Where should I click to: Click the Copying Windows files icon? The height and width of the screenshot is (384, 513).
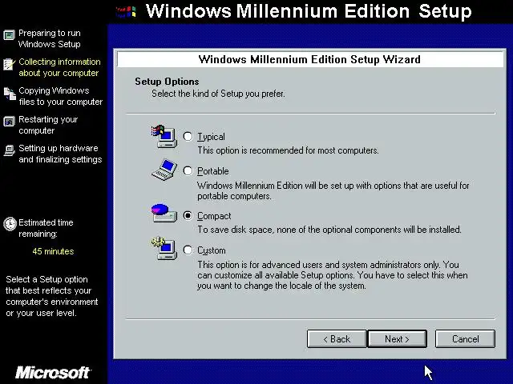pyautogui.click(x=10, y=94)
